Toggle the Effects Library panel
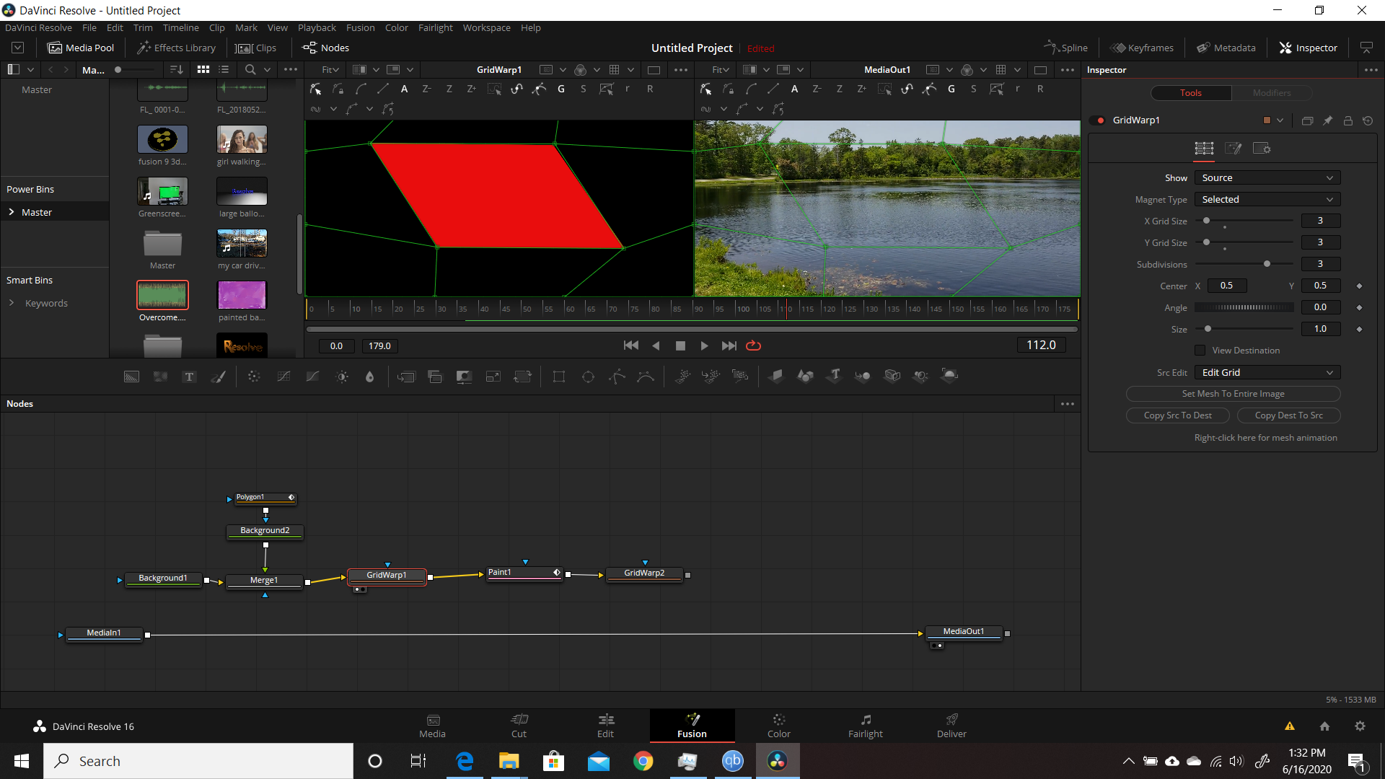This screenshot has width=1385, height=779. [x=177, y=48]
